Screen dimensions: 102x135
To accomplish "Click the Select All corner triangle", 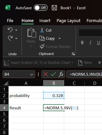I will tap(6, 83).
